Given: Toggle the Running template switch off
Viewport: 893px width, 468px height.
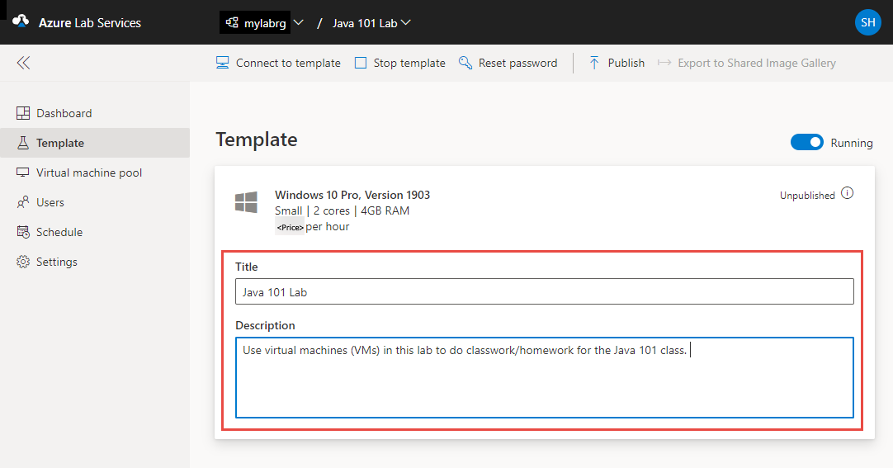Looking at the screenshot, I should 806,143.
